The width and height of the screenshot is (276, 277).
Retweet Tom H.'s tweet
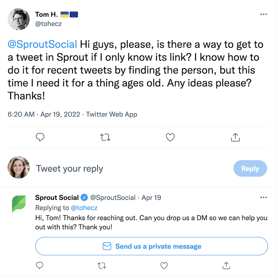click(105, 137)
